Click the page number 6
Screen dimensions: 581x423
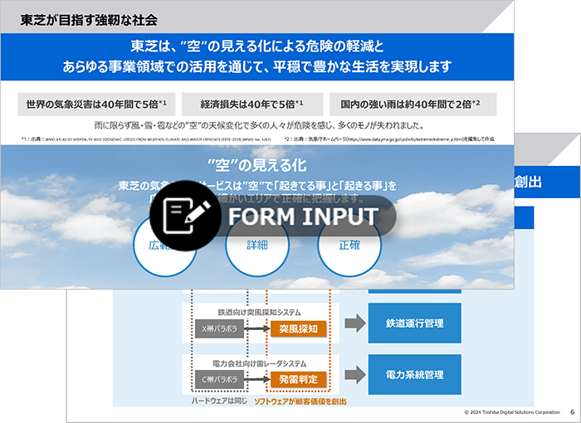pos(572,412)
